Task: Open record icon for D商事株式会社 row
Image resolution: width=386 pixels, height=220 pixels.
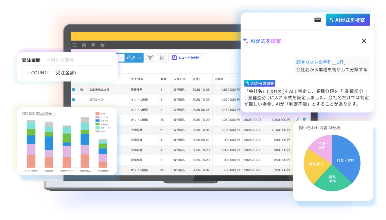Action: tap(74, 90)
